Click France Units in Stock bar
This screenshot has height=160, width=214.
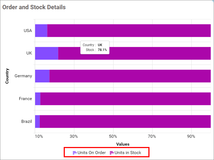pos(125,99)
